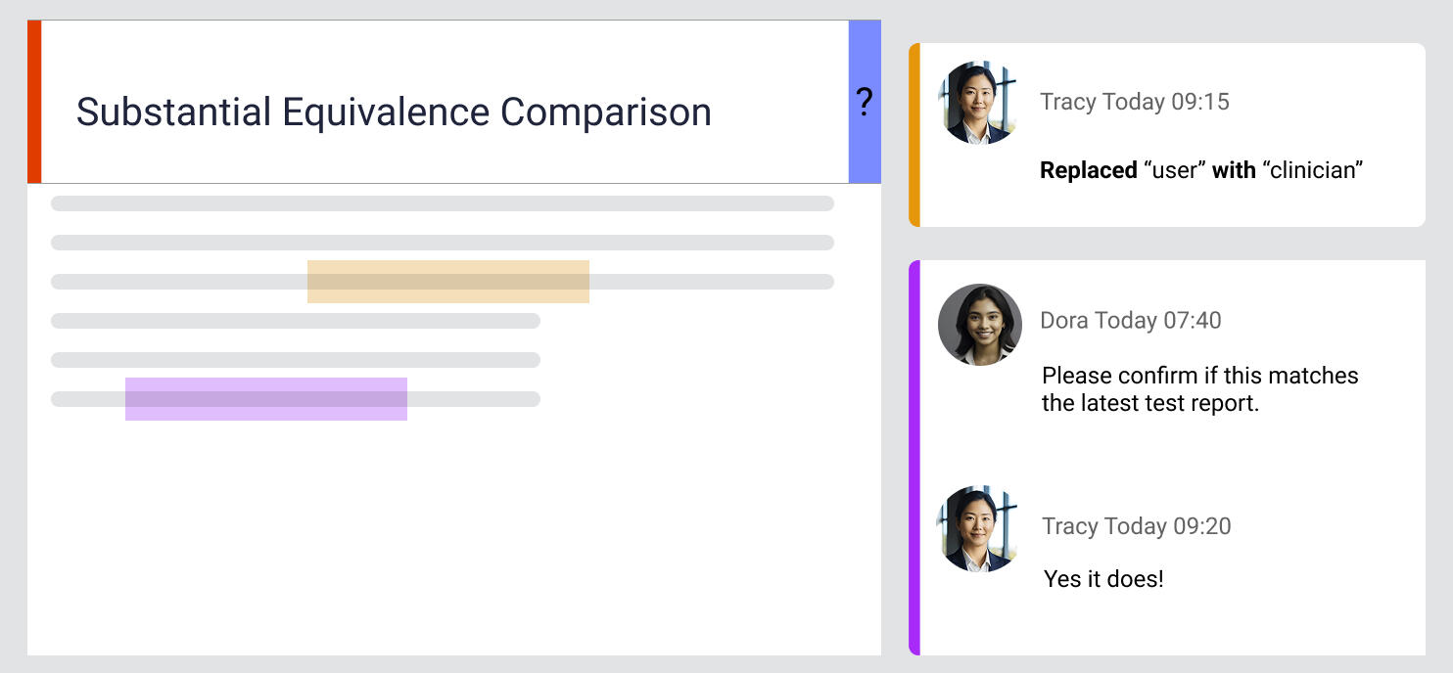The height and width of the screenshot is (673, 1453).
Task: Click the first gray text line in document
Action: pyautogui.click(x=442, y=203)
